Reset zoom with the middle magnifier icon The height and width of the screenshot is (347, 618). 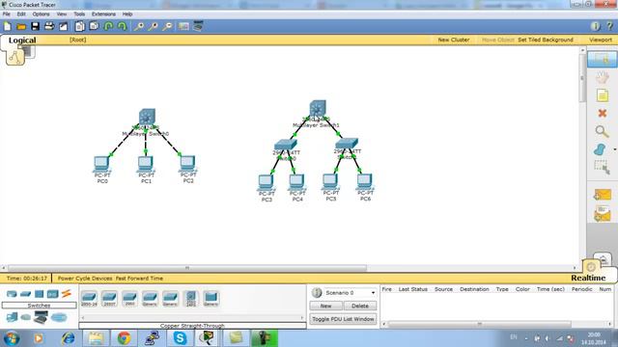click(153, 26)
